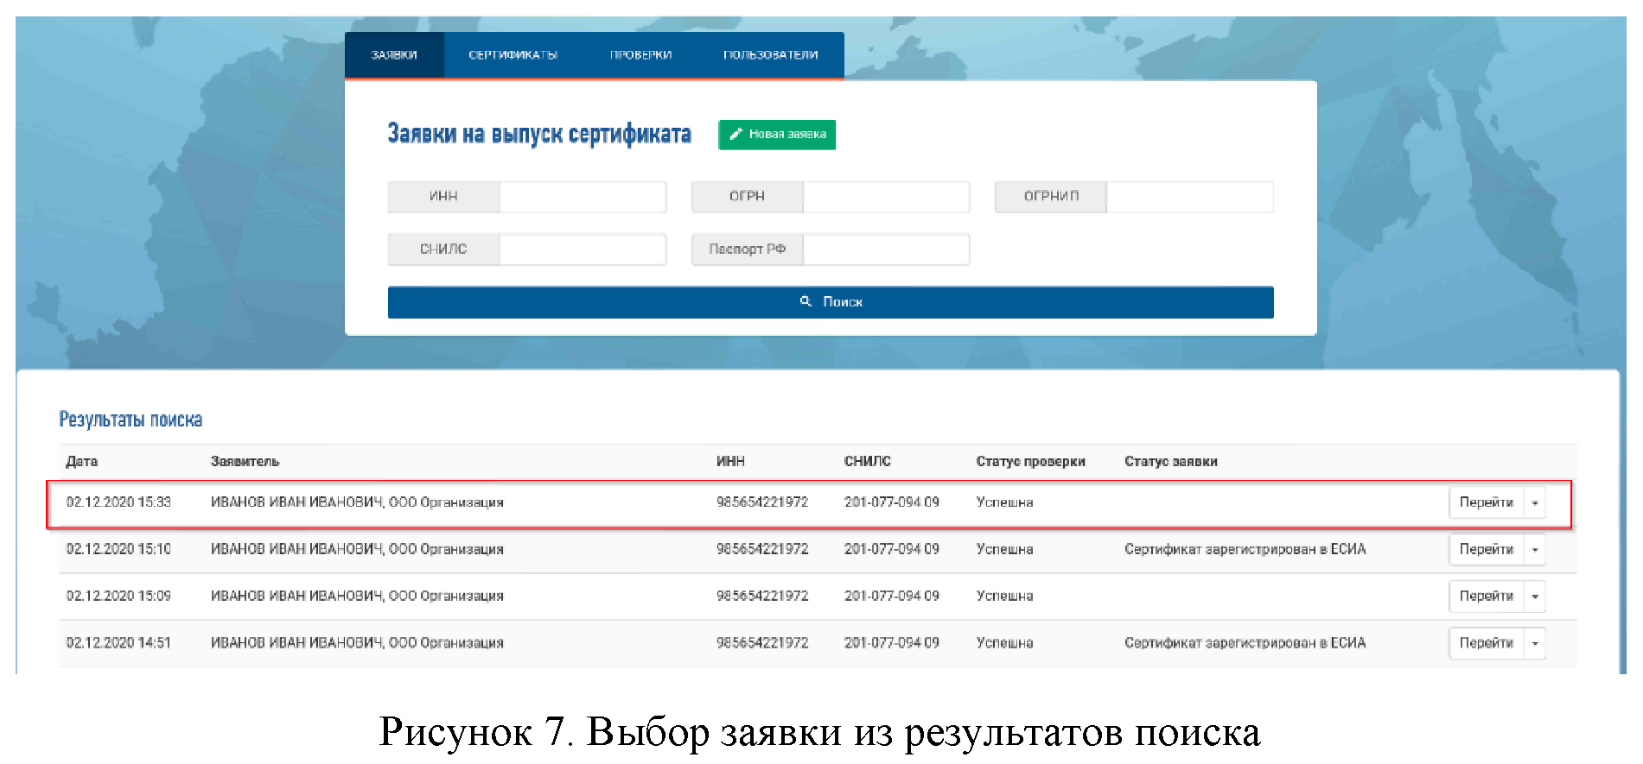Open dropdown arrow for the 14:51 request
1643x764 pixels.
point(1535,644)
